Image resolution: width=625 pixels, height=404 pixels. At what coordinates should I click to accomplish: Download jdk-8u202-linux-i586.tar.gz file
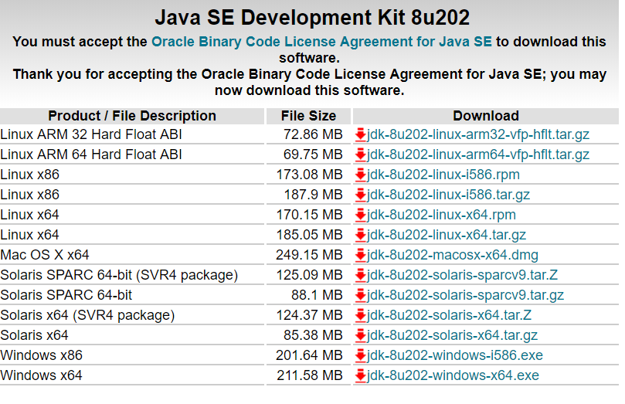[448, 195]
